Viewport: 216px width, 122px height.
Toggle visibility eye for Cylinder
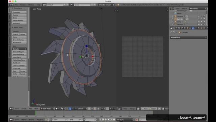(199, 19)
